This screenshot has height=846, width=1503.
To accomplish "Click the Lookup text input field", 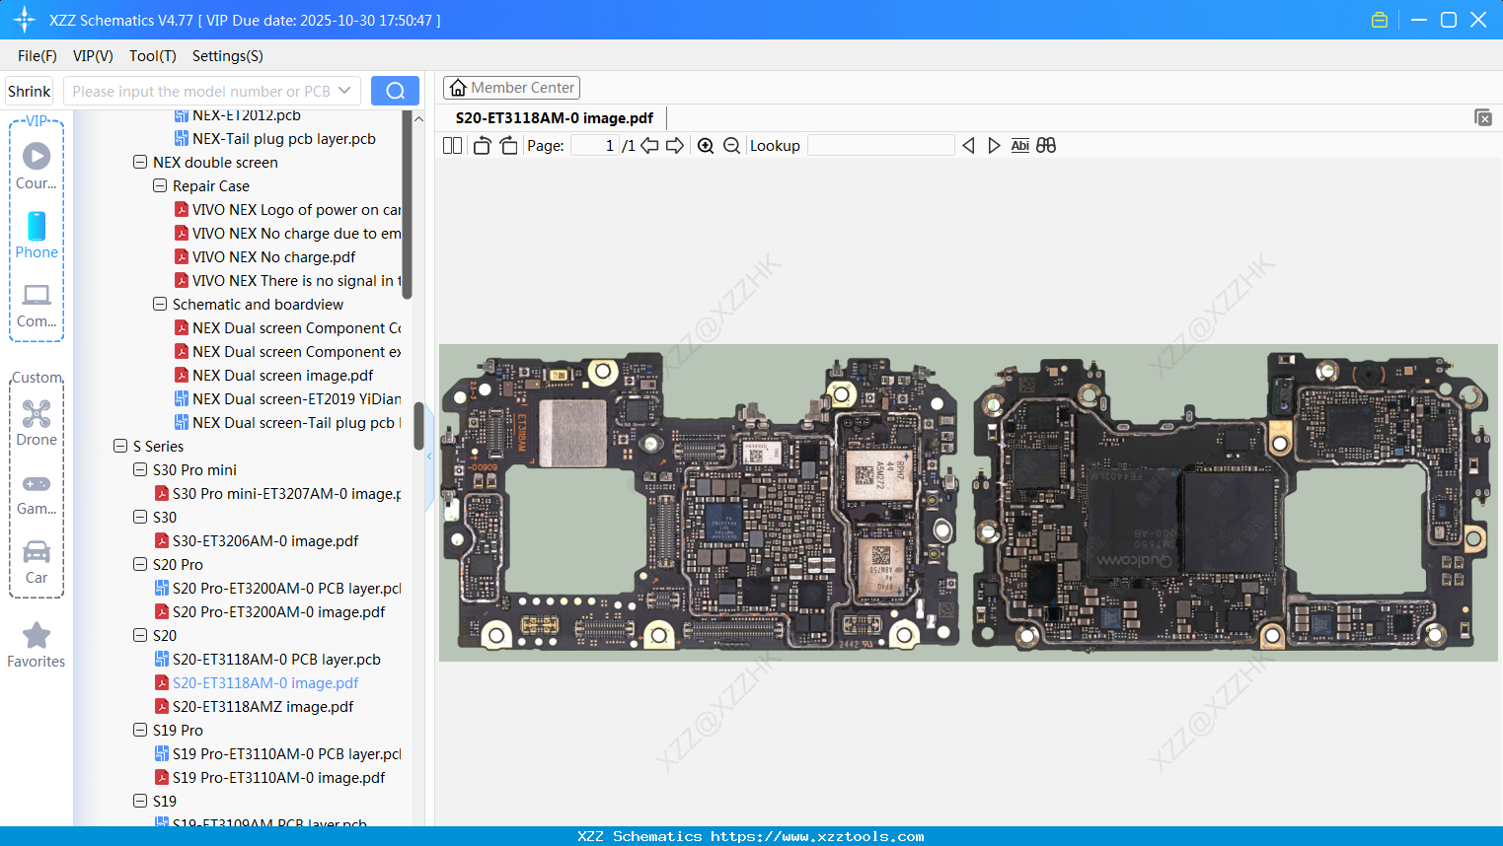I will (x=880, y=146).
